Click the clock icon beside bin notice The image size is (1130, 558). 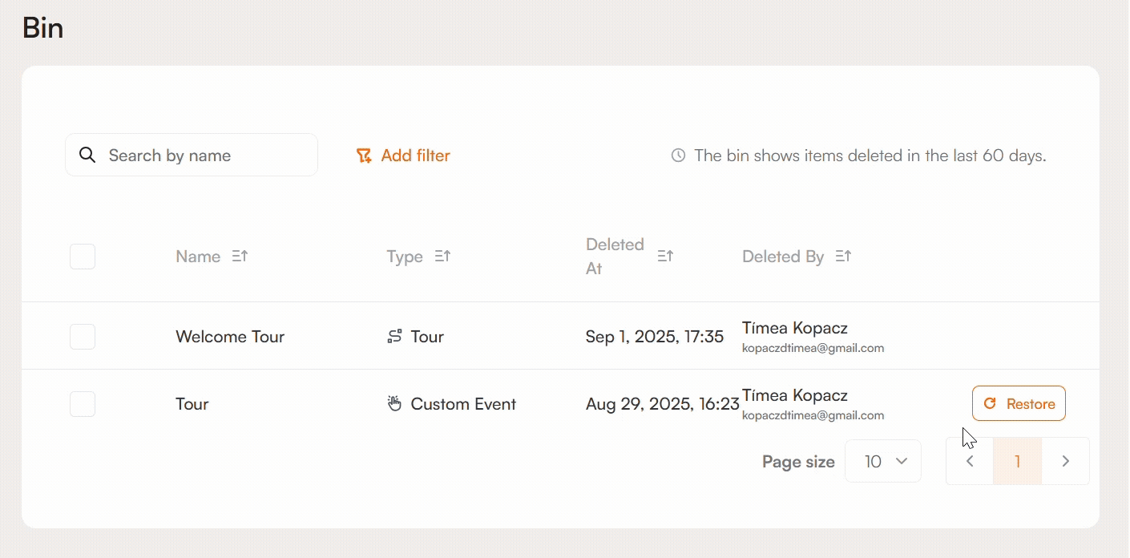678,156
